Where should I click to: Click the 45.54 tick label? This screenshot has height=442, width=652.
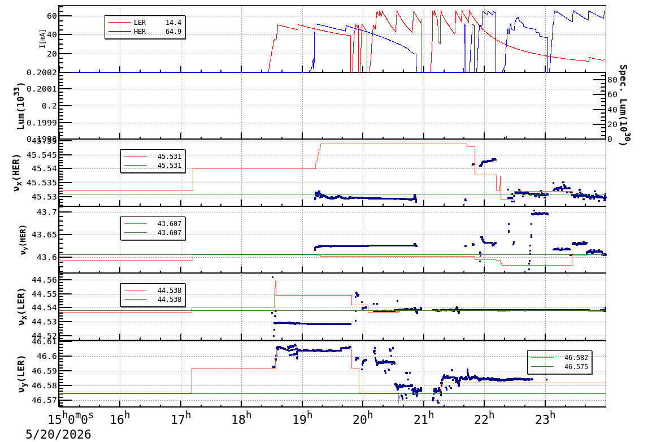point(45,169)
